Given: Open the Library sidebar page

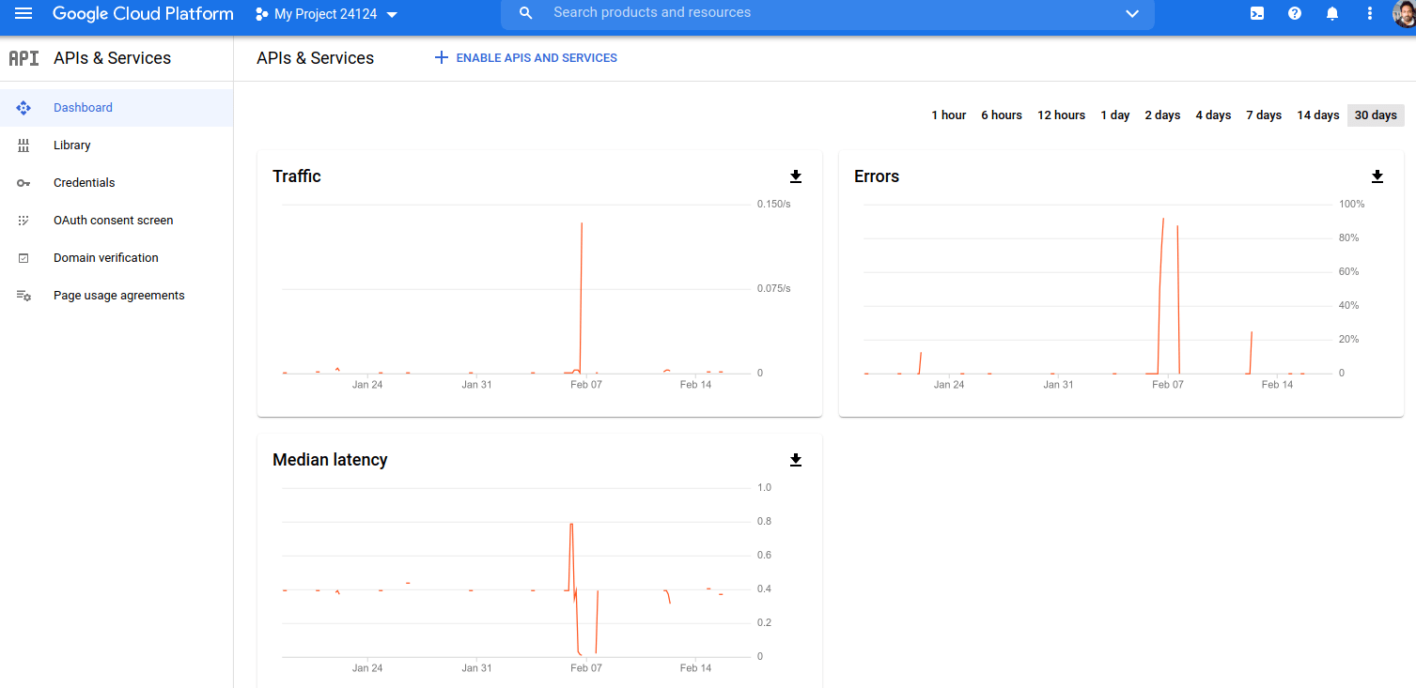Looking at the screenshot, I should [72, 145].
